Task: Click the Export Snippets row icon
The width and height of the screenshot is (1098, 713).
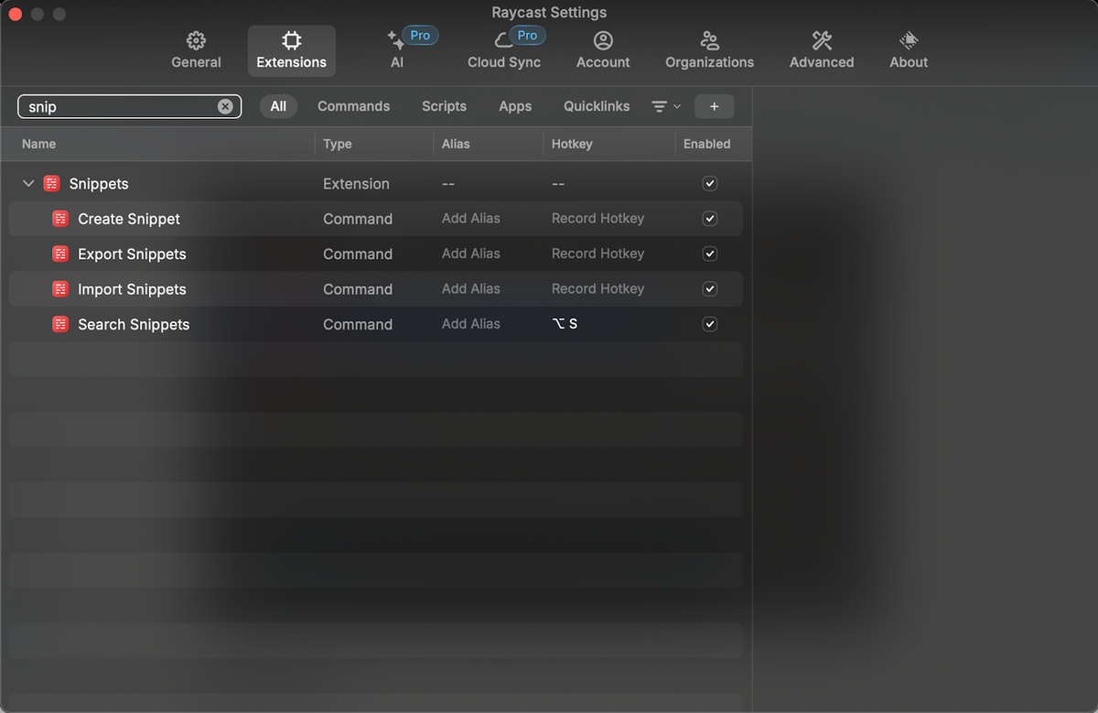Action: [60, 254]
